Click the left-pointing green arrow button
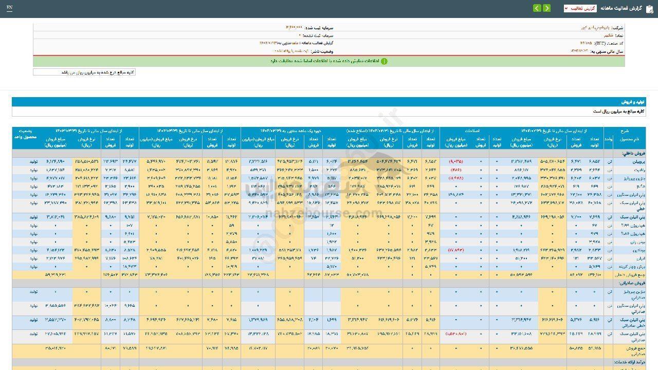Viewport: 658px width, 370px height. click(537, 8)
